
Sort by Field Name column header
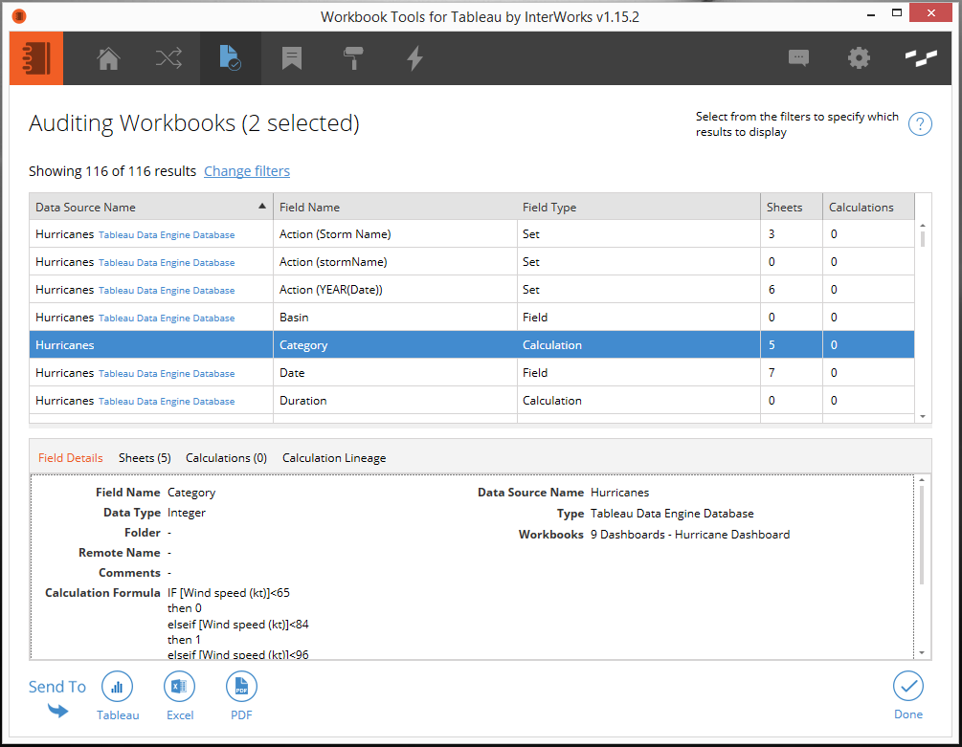(x=395, y=208)
